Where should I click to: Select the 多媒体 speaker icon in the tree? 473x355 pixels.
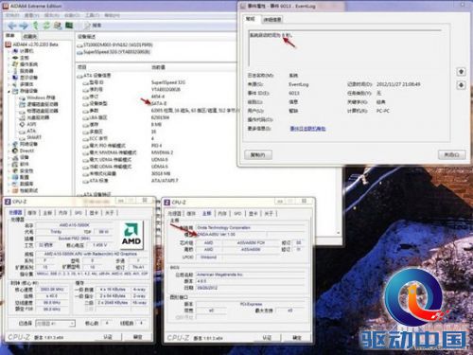point(15,84)
